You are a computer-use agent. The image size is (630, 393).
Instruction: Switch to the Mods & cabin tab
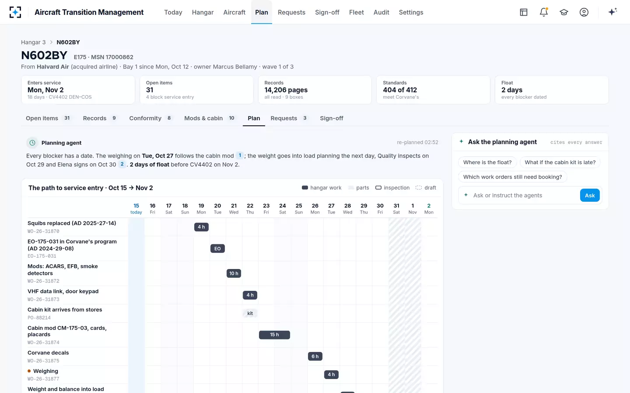[x=210, y=118]
